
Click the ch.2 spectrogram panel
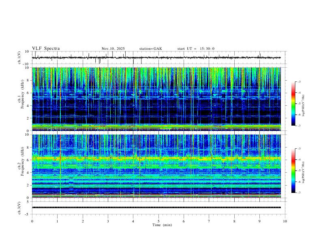tap(156, 166)
